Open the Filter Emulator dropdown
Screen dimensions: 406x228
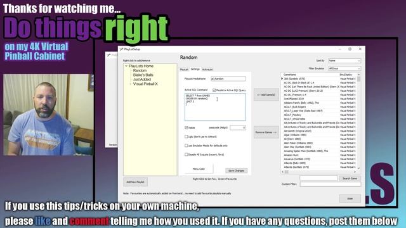pos(344,68)
